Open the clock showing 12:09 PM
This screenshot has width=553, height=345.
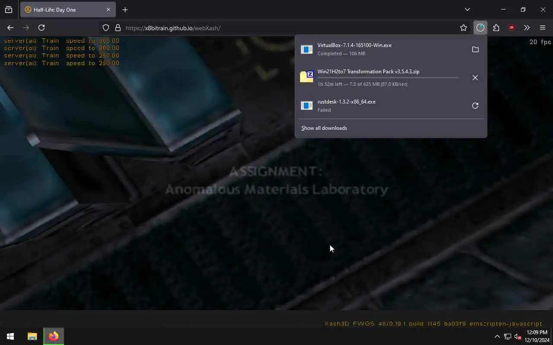tap(536, 336)
